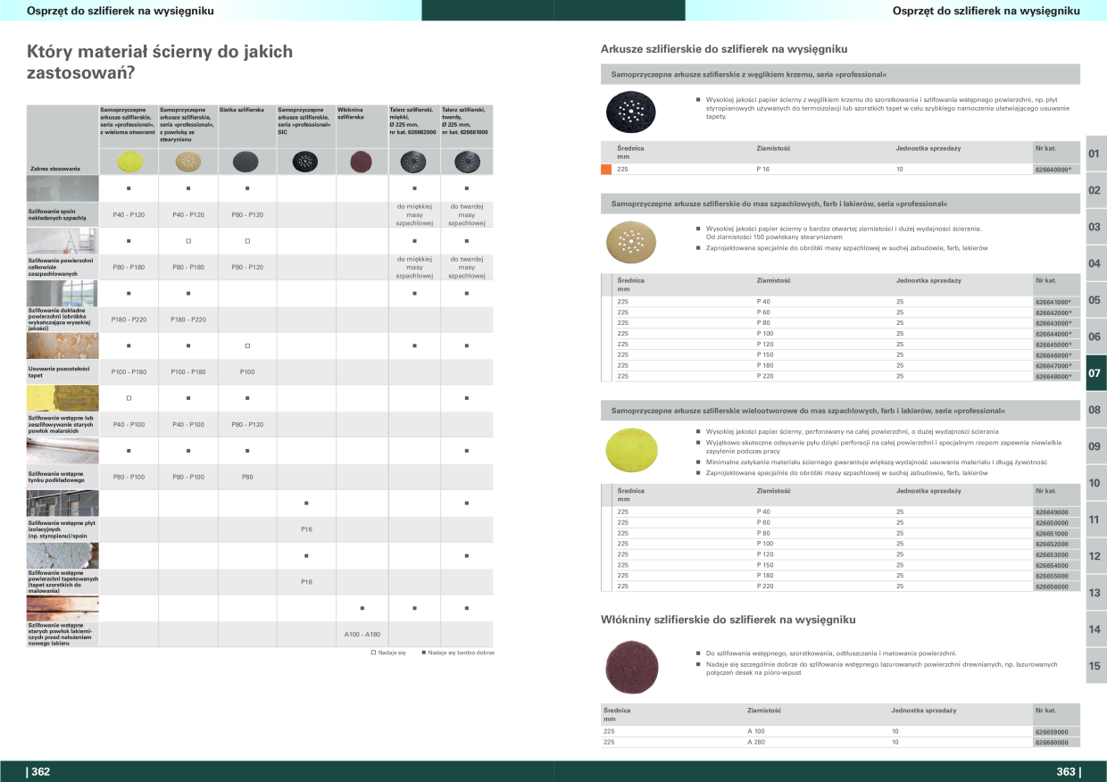
Task: Open catalog number 626660000
Action: [x=1052, y=742]
